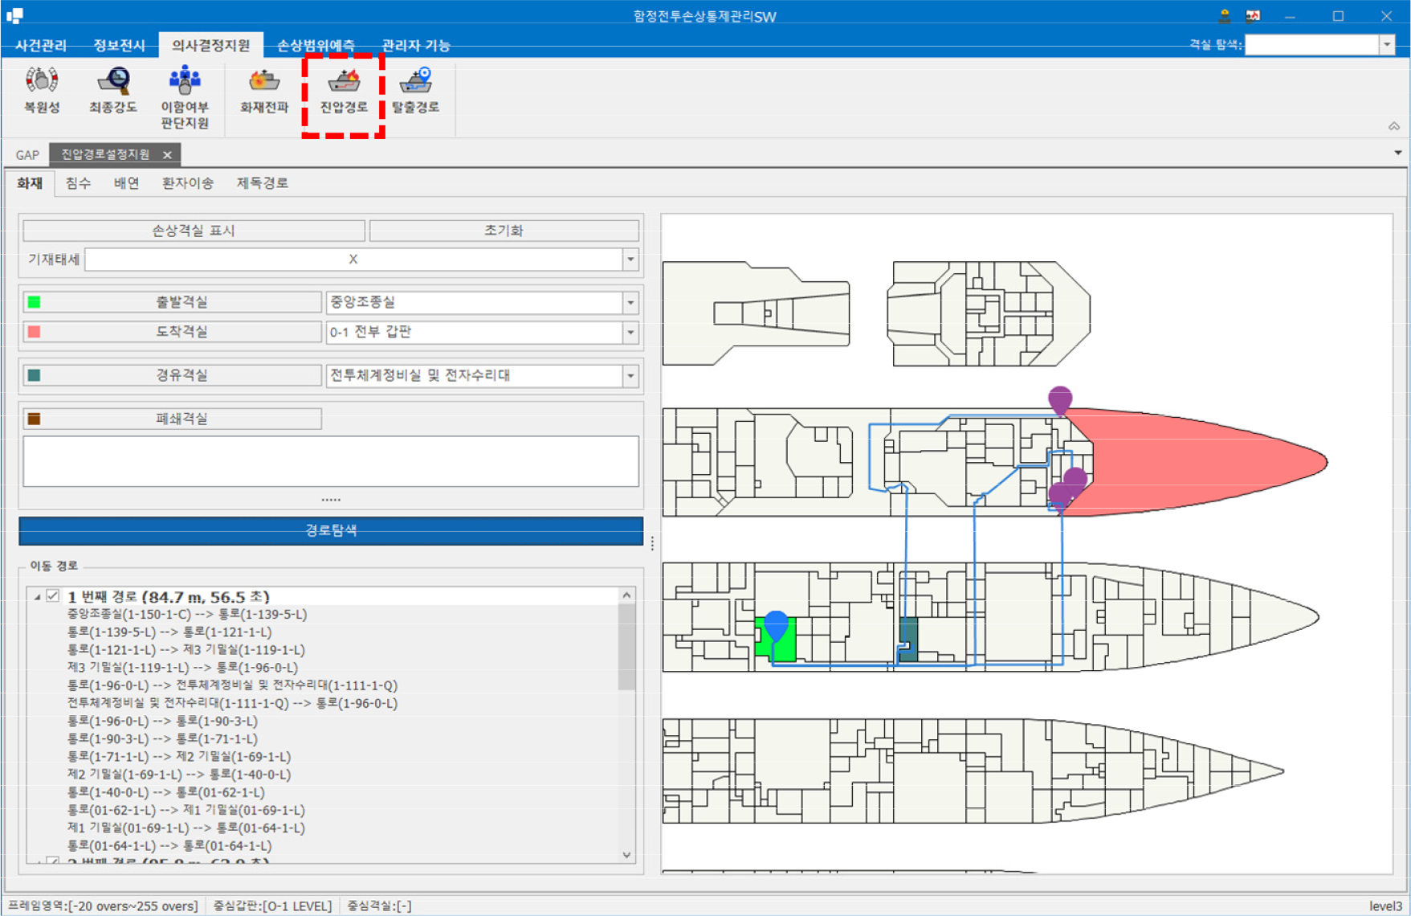Collapse the ribbon with the chevron
1411x916 pixels.
tap(1394, 126)
